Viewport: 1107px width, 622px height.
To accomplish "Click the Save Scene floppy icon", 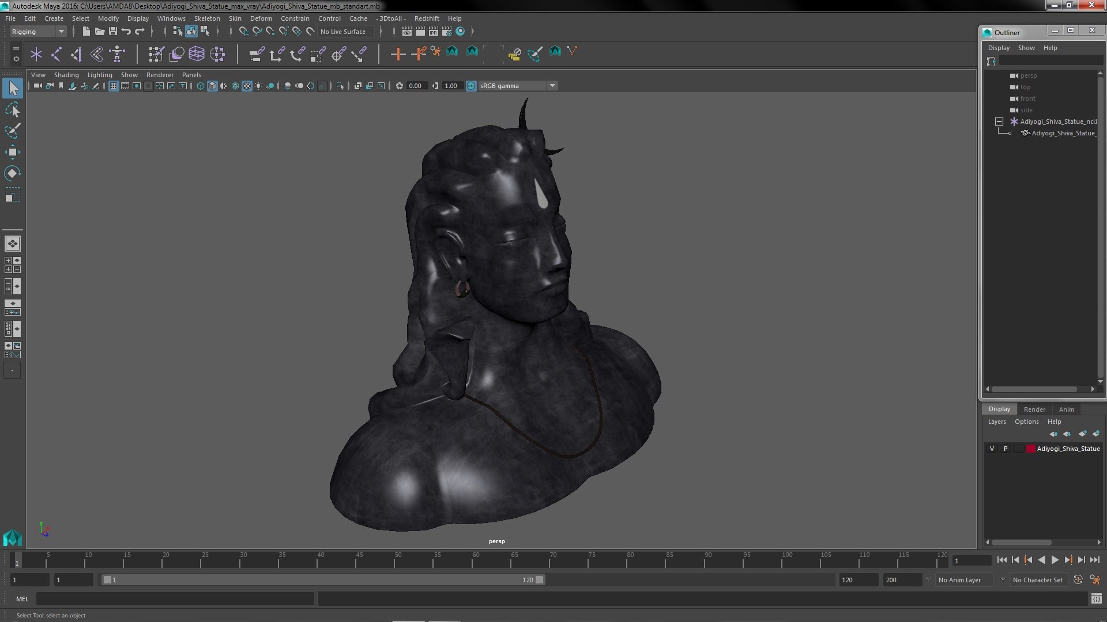I will [113, 31].
